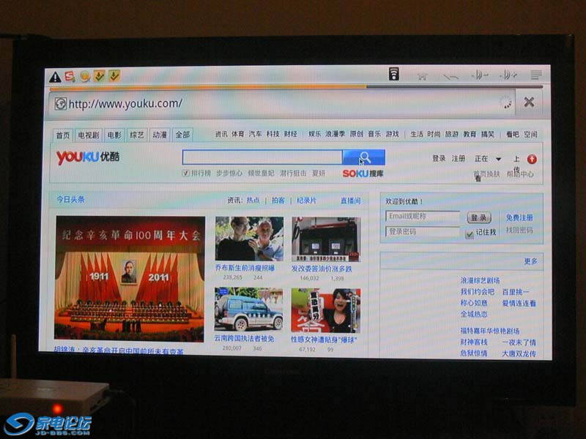Open the Sogou S notification icon
The image size is (586, 439).
(x=70, y=76)
